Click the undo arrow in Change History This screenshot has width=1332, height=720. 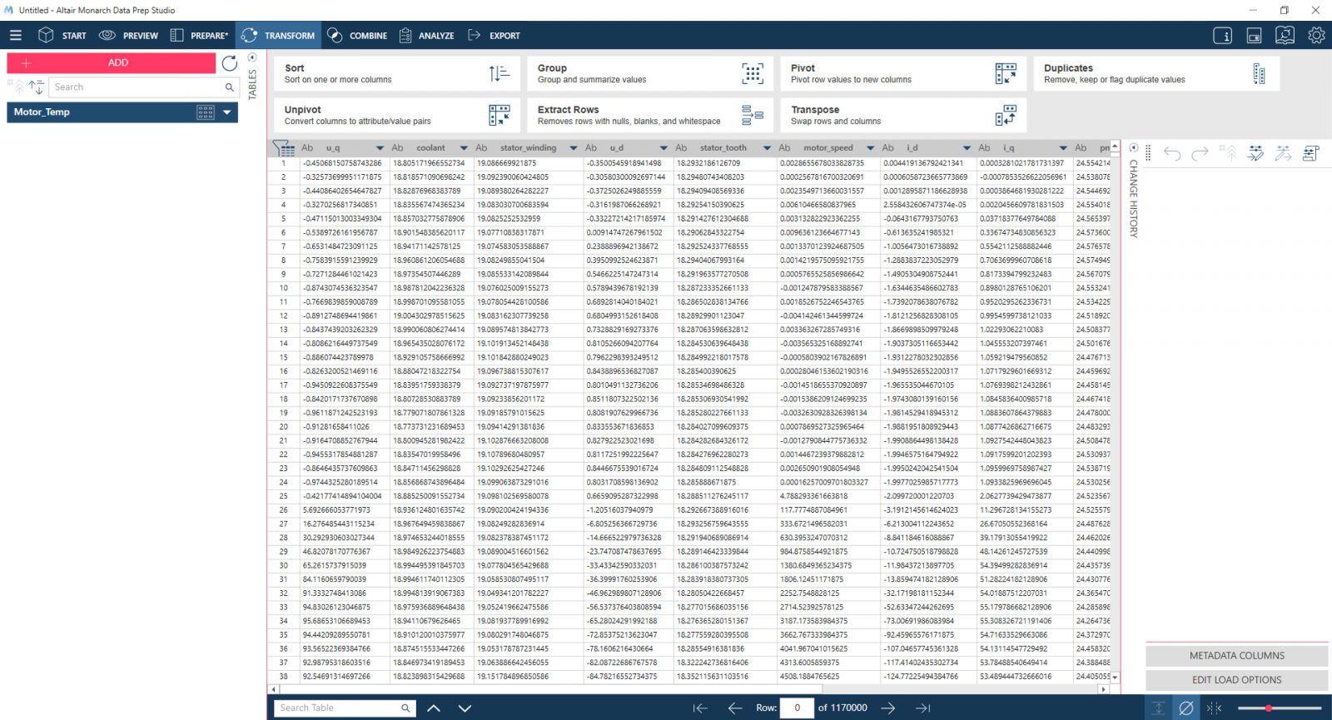[x=1172, y=153]
